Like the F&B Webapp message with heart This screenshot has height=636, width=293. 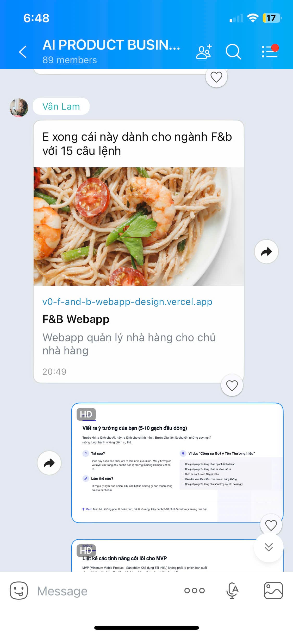pyautogui.click(x=232, y=385)
